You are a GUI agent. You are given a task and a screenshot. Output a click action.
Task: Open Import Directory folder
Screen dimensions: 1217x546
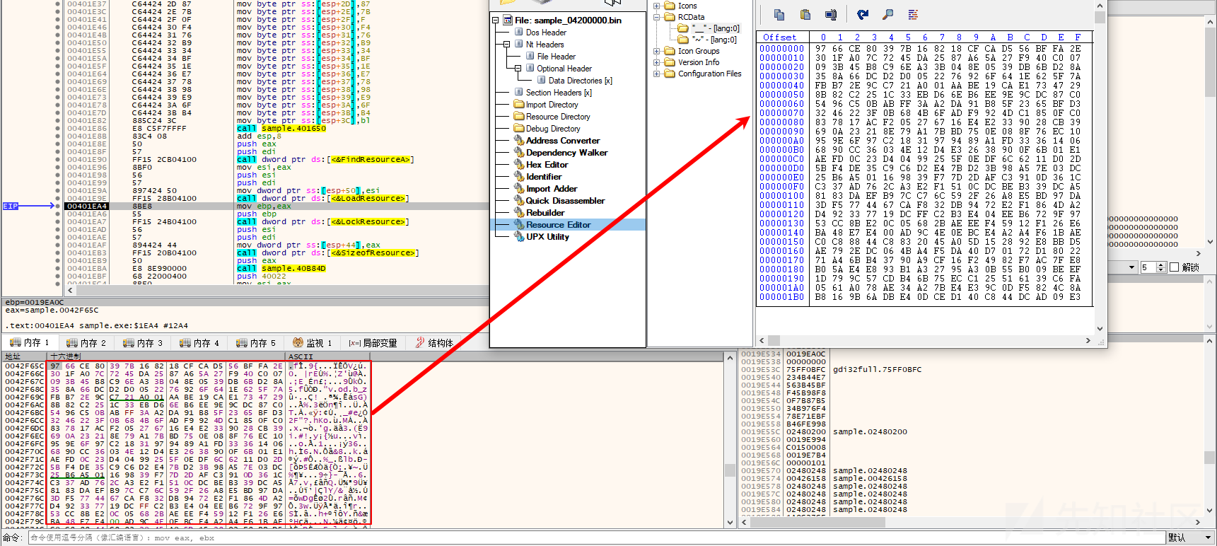(552, 105)
